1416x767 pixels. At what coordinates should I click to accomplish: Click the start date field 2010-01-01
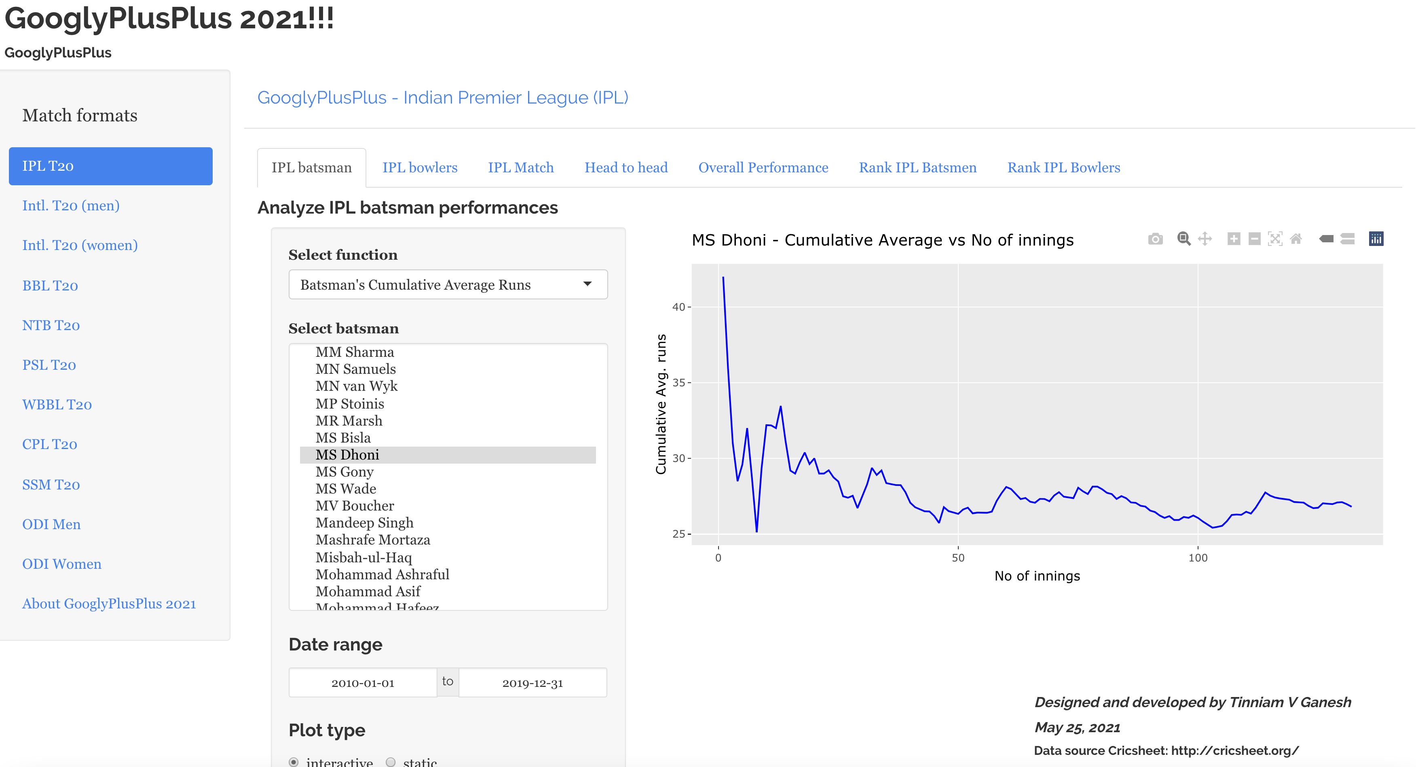pyautogui.click(x=363, y=683)
